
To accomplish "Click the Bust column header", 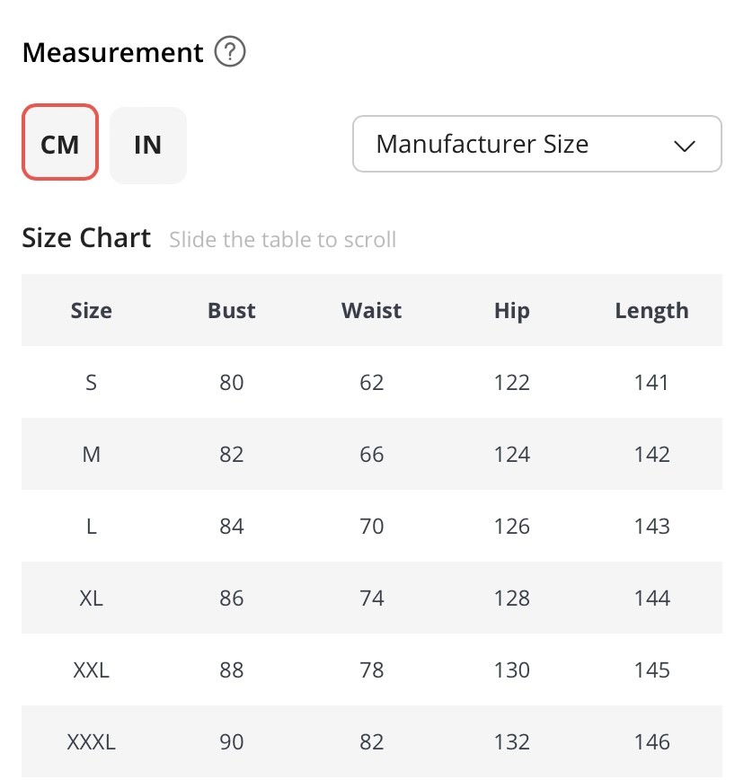I will (x=232, y=311).
